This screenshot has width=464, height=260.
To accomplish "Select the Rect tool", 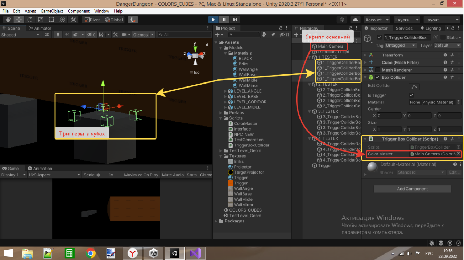I will click(x=51, y=20).
